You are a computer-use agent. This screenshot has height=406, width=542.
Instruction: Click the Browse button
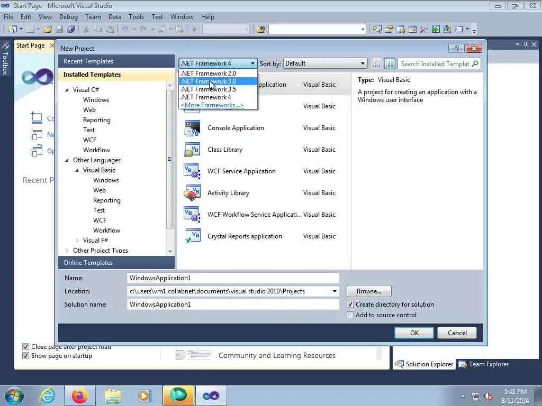click(x=369, y=291)
